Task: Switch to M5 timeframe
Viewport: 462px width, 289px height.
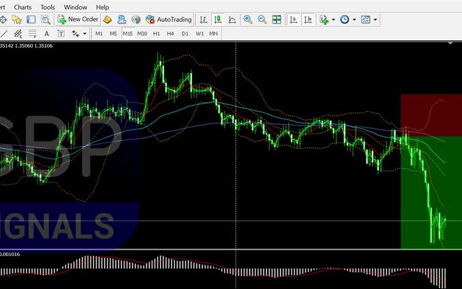Action: 113,34
